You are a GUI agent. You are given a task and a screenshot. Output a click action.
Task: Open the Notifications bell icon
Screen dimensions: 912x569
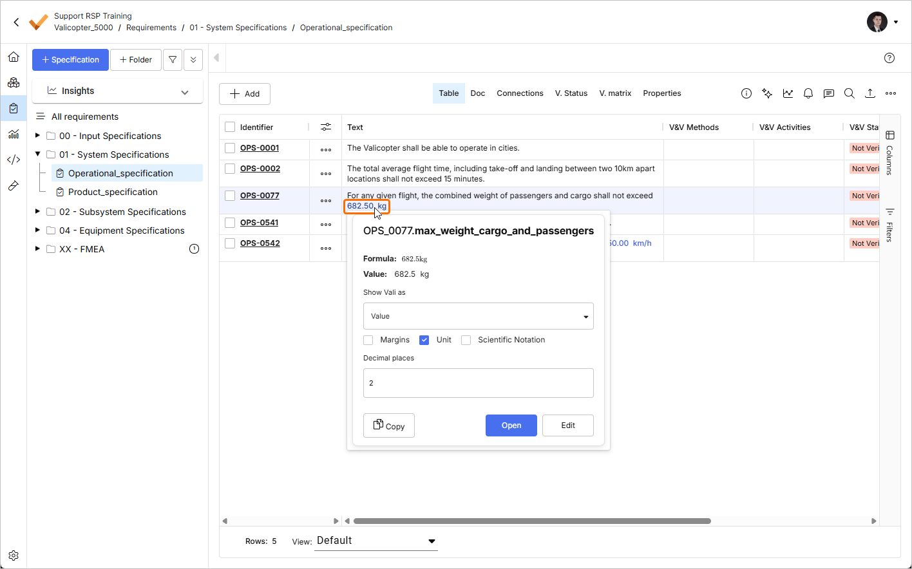pyautogui.click(x=808, y=93)
